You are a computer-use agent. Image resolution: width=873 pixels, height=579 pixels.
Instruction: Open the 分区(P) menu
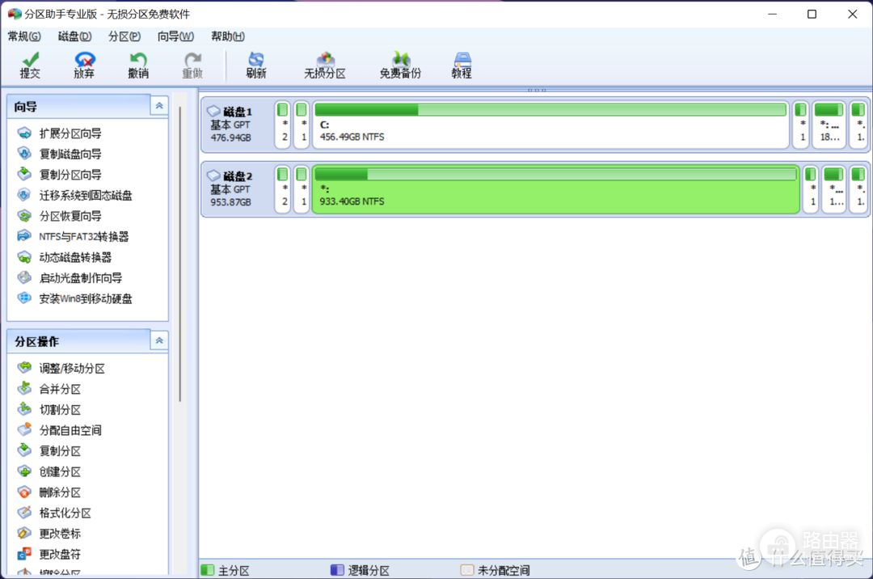click(124, 36)
